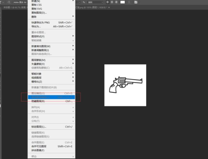Choose 拼合图像(F) menu item
The image size is (208, 159).
tap(51, 150)
